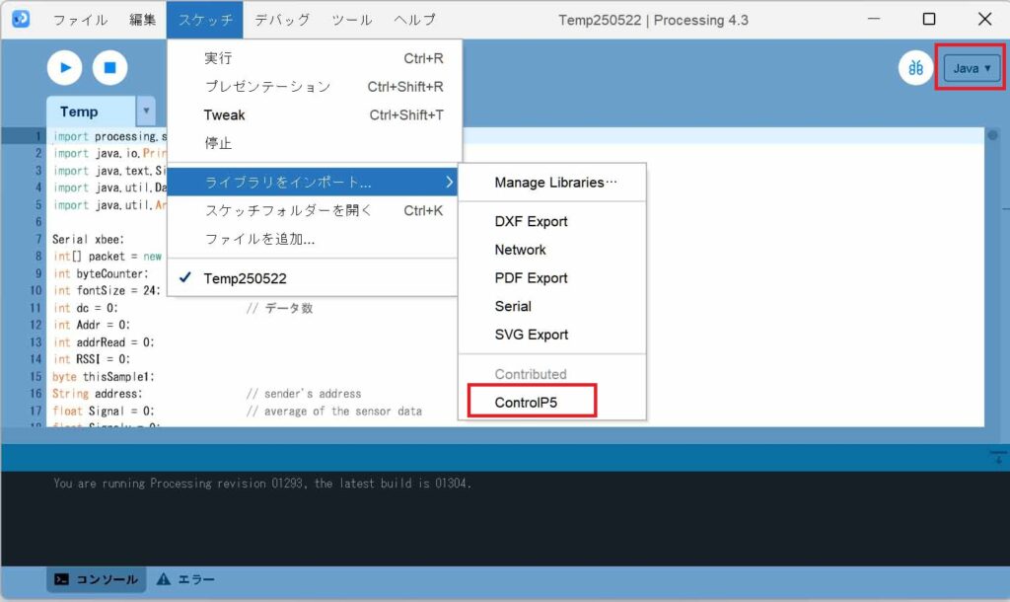Import the Network library
1010x602 pixels.
[x=552, y=250]
